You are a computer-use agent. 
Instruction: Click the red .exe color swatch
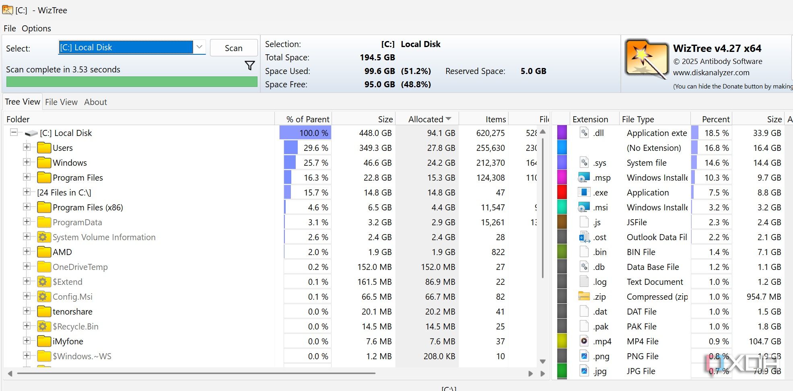click(562, 192)
